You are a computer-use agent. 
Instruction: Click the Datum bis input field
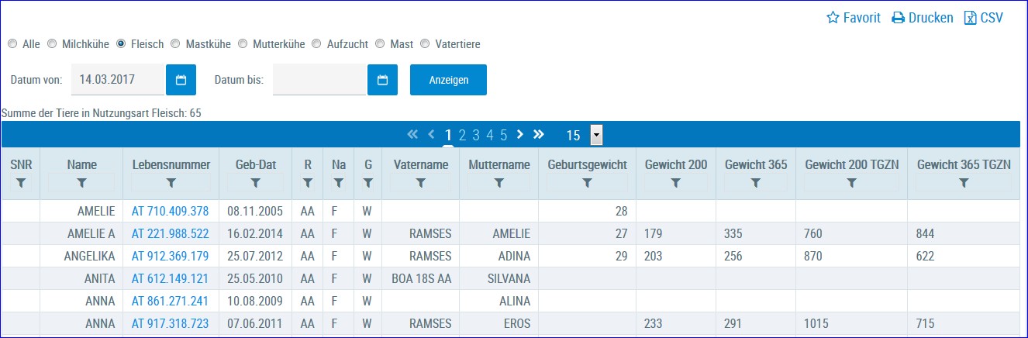pyautogui.click(x=319, y=80)
